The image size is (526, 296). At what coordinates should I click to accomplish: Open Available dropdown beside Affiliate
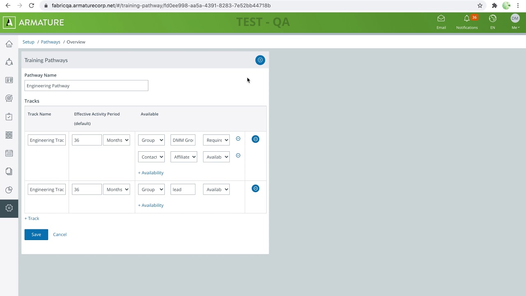[x=216, y=157]
